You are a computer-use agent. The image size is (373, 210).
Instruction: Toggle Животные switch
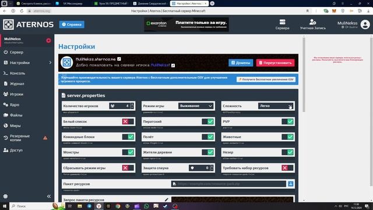(x=287, y=137)
